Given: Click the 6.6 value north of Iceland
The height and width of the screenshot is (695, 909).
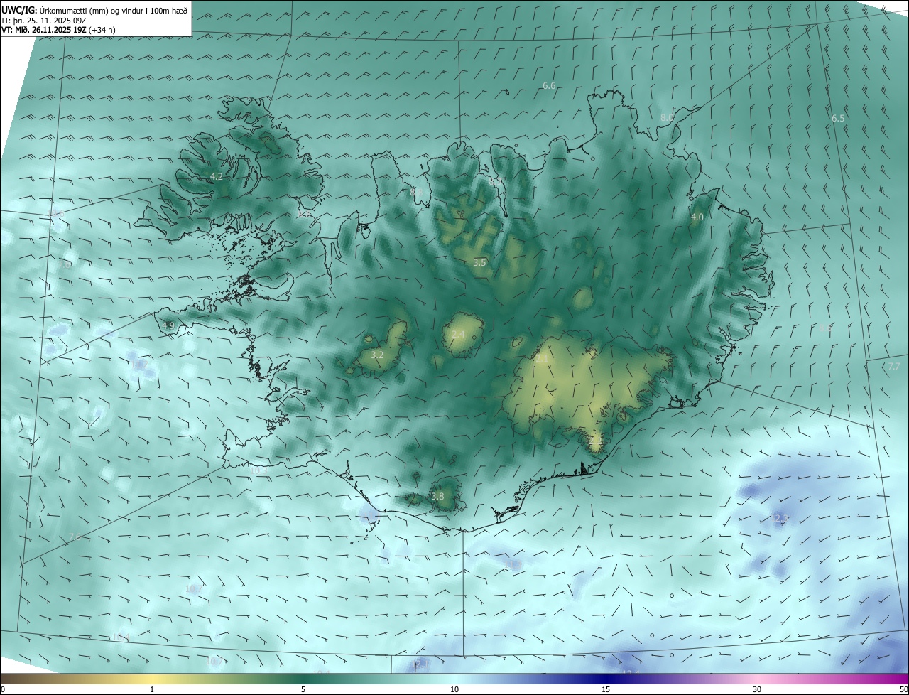Looking at the screenshot, I should point(549,85).
